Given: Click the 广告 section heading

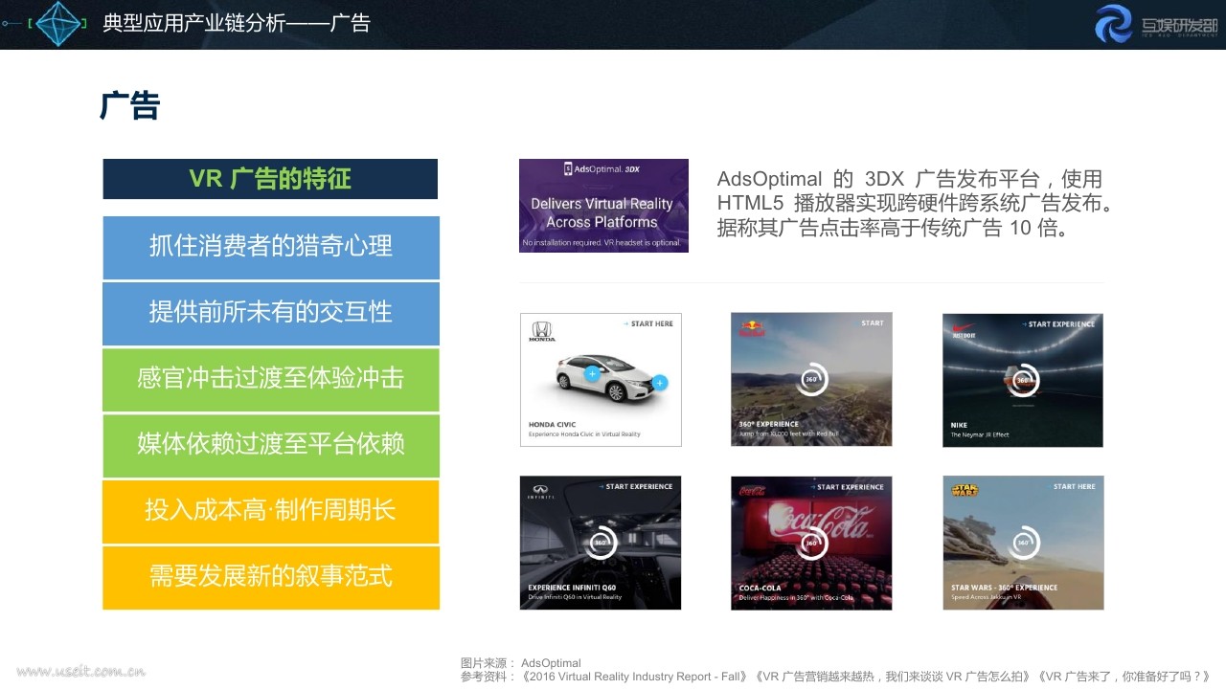Looking at the screenshot, I should click(x=129, y=105).
